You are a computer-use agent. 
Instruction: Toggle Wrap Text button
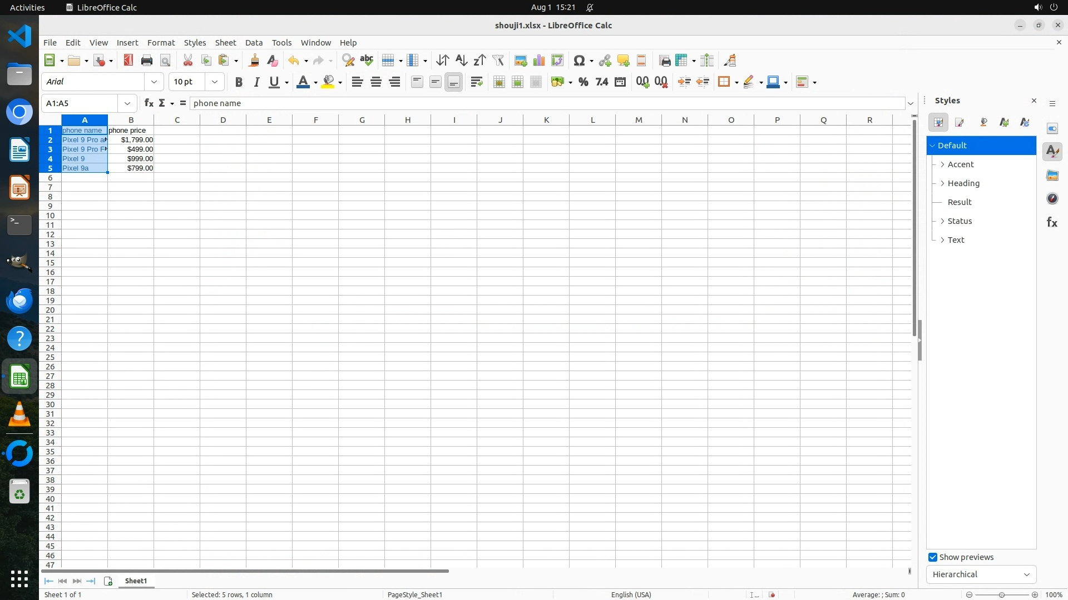[x=476, y=82]
